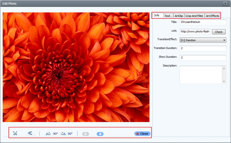Screen dimensions: 231x143
Task: Click Description scrollbar up arrow
Action: point(224,68)
